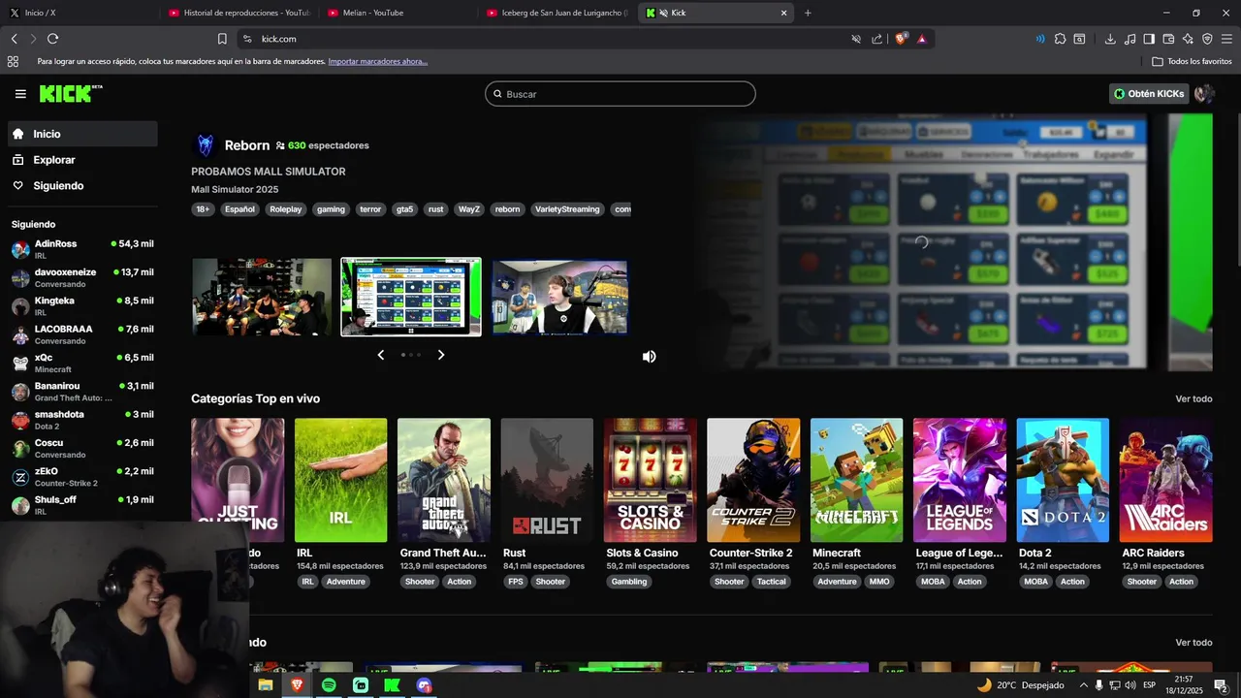
Task: Open the browser downloads icon
Action: coord(1110,39)
